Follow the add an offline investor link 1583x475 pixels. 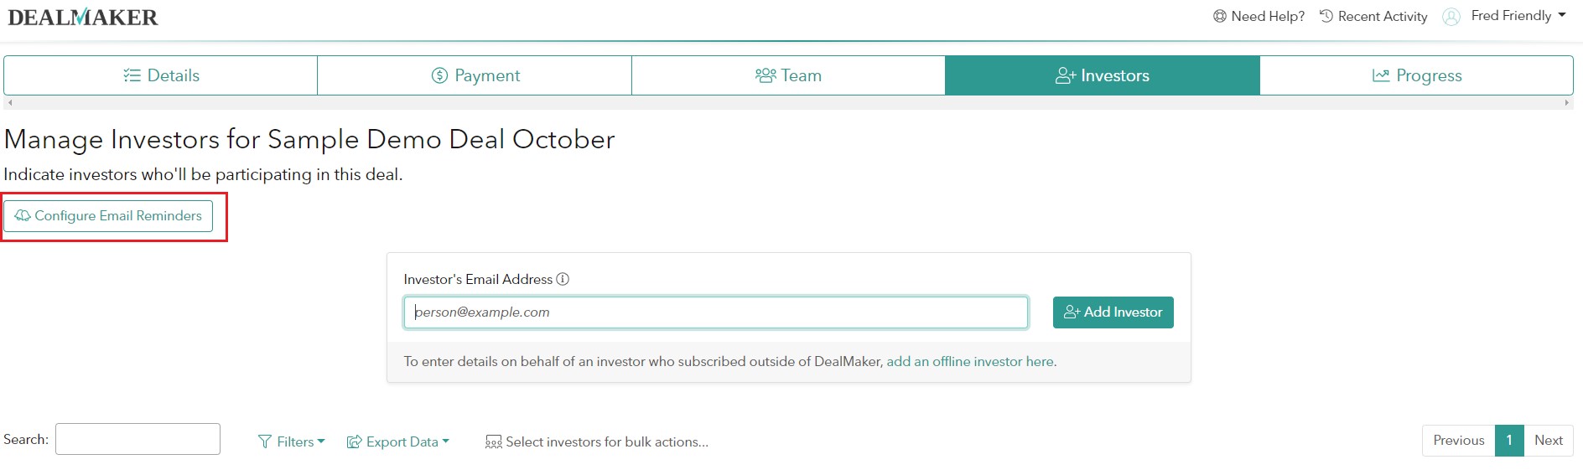970,361
